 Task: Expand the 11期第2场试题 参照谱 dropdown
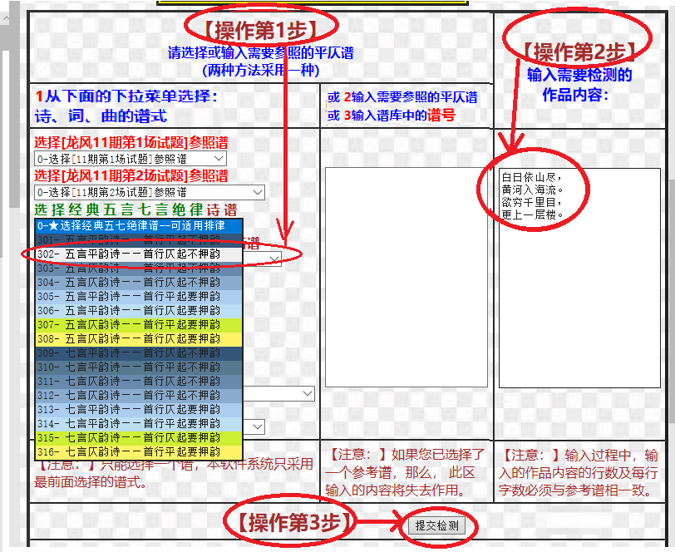(150, 192)
